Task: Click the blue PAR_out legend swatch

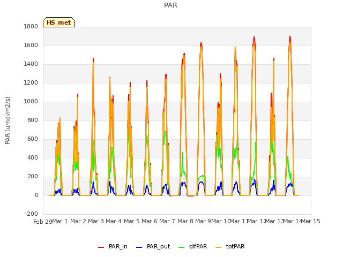Action: (x=139, y=247)
